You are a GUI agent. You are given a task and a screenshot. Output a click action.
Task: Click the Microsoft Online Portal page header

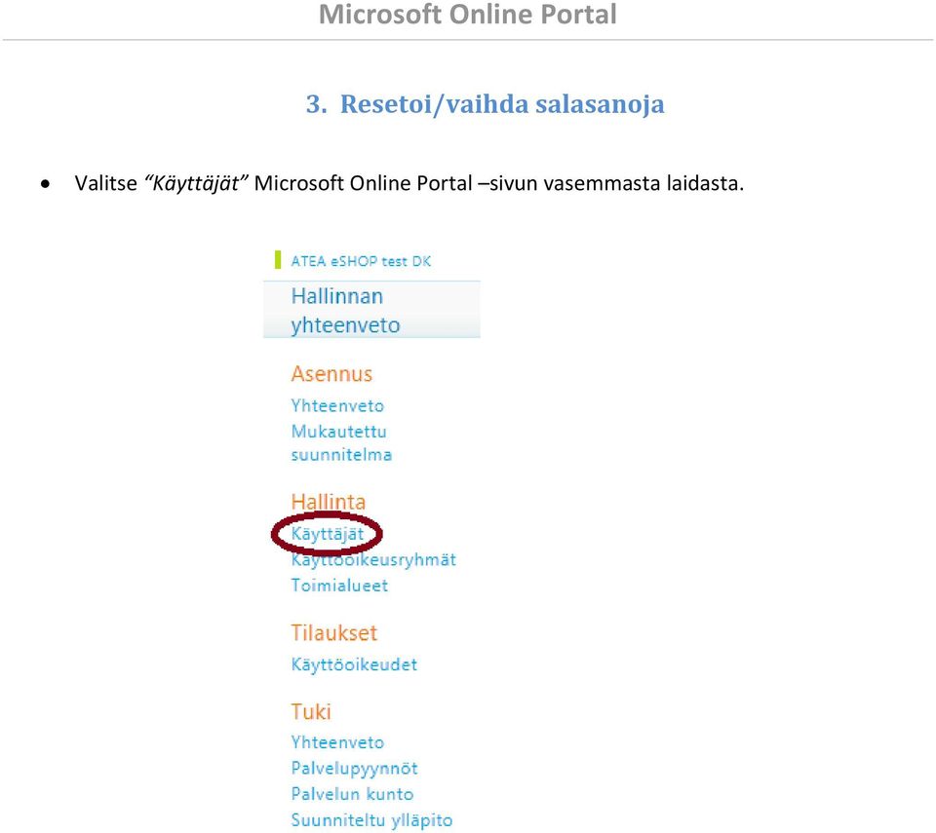[468, 15]
